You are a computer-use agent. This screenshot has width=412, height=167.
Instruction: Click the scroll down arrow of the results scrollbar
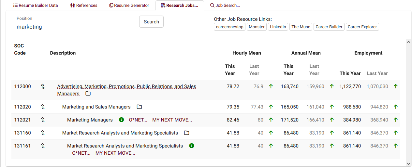[x=408, y=164]
